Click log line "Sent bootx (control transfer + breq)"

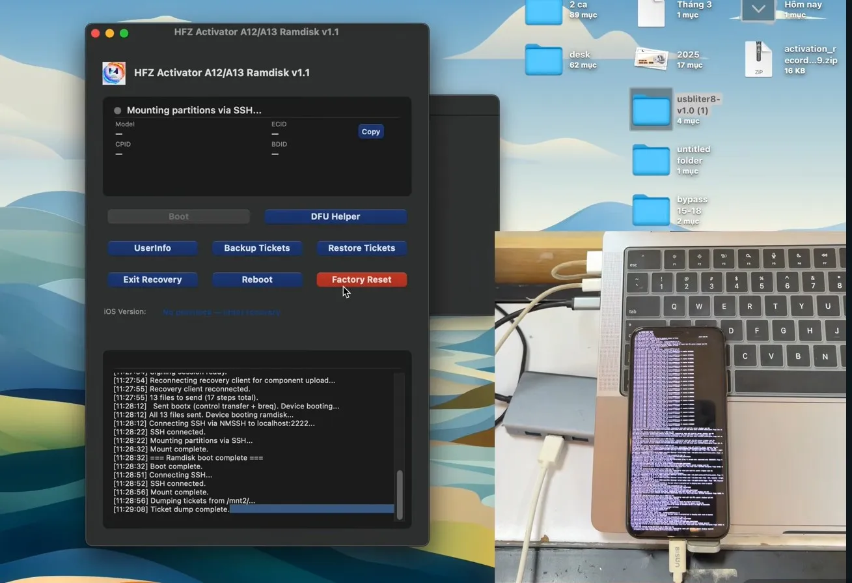click(227, 406)
